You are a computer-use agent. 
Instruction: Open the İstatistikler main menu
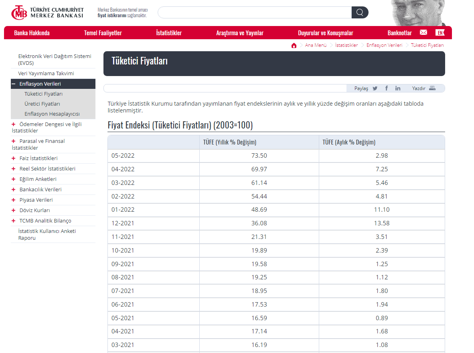click(x=169, y=33)
